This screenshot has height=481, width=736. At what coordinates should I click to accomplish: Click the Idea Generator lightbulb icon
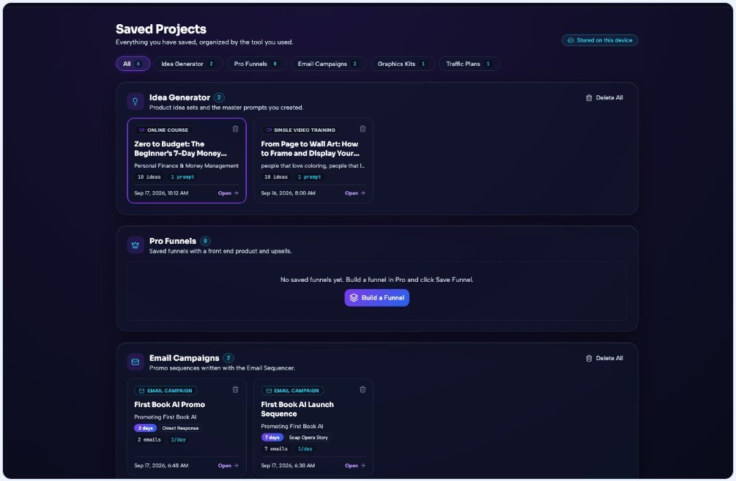pyautogui.click(x=135, y=101)
